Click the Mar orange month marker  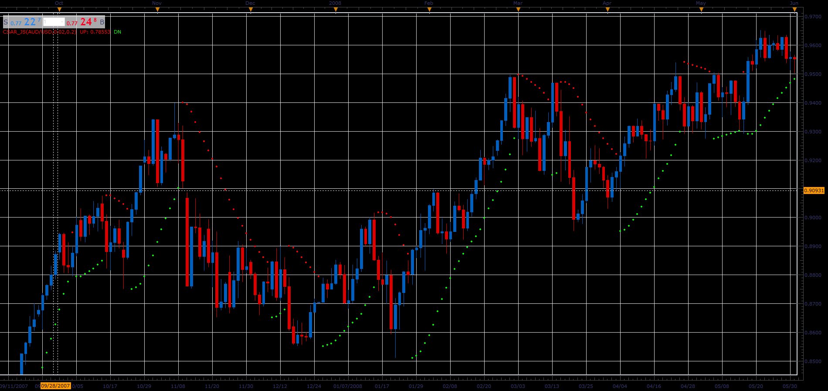tap(518, 10)
